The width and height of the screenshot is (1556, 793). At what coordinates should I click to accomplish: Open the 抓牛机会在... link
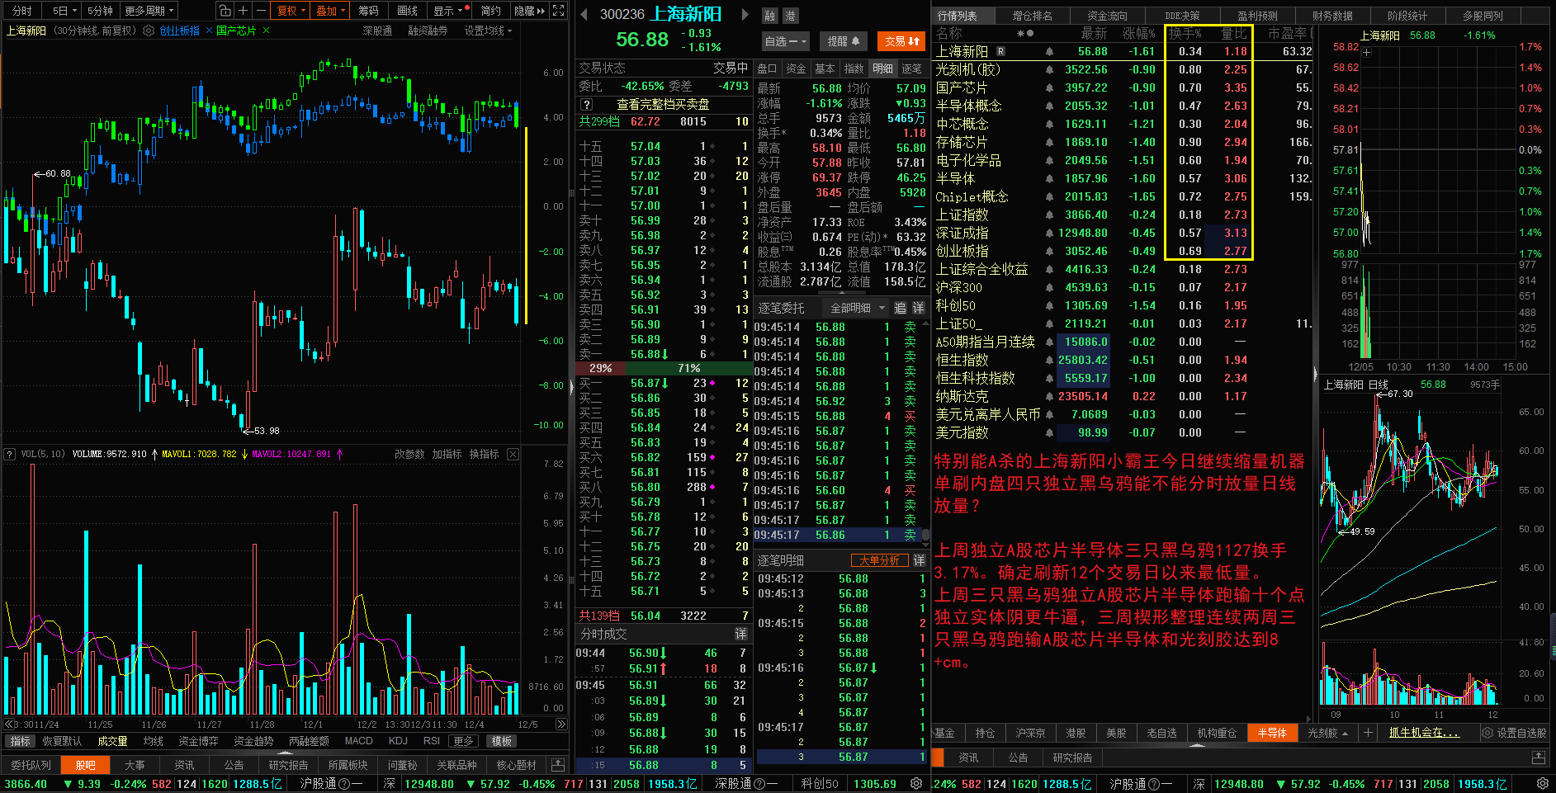pos(1424,733)
